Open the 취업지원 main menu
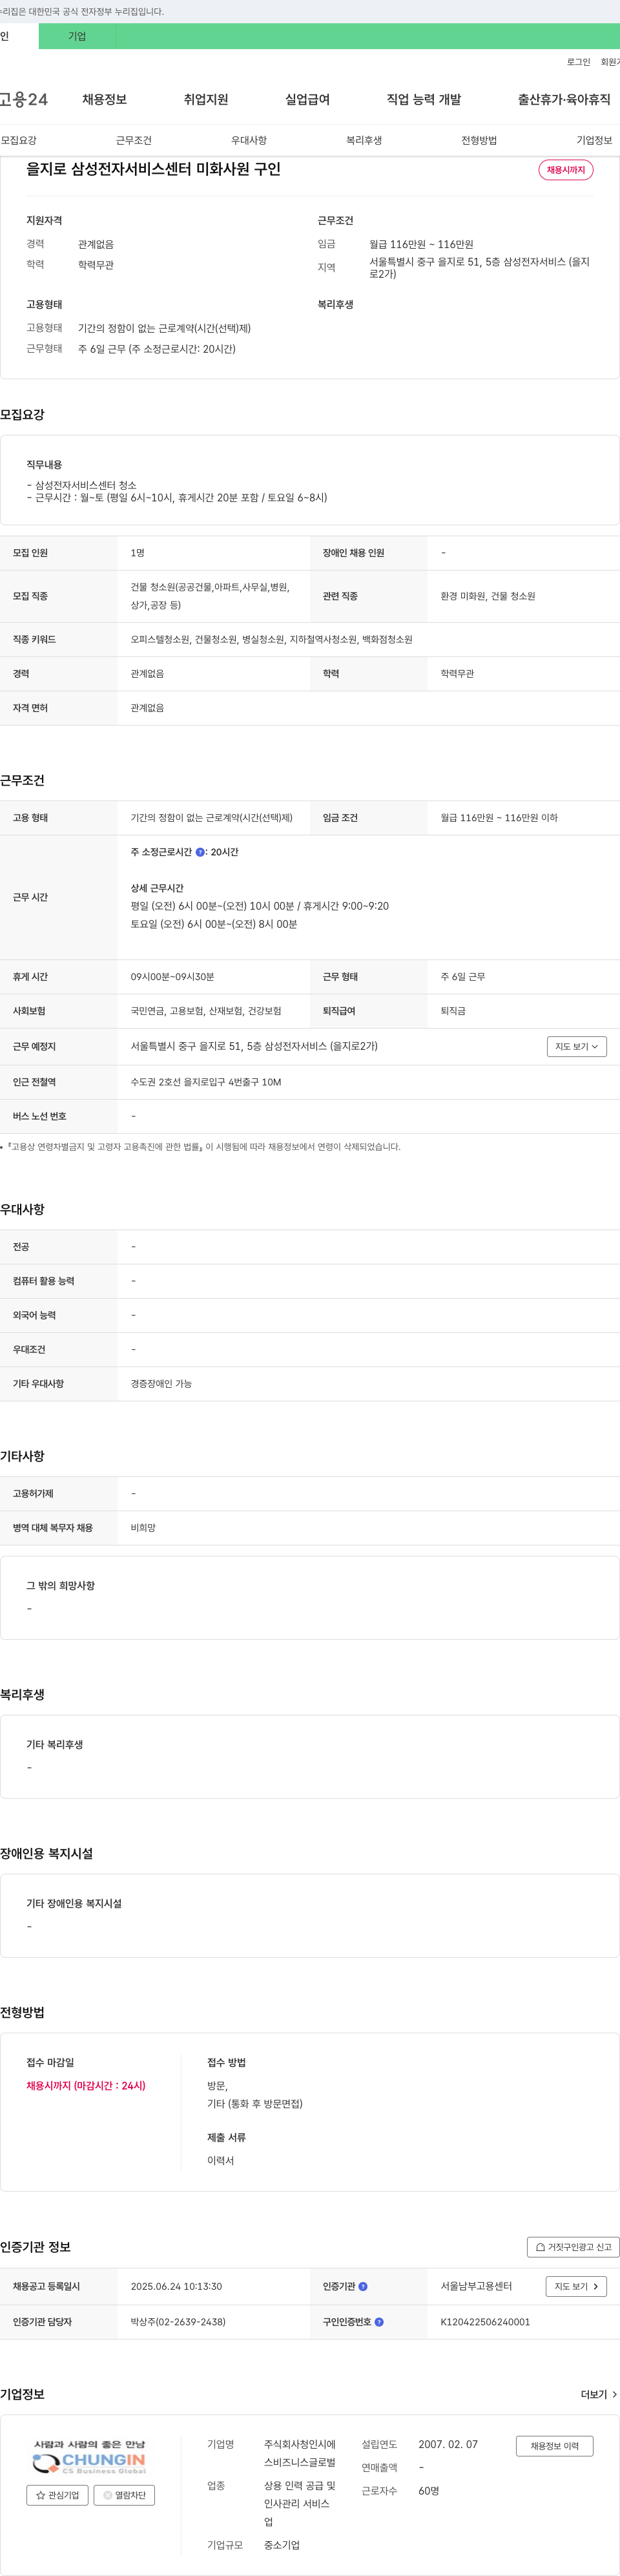Image resolution: width=620 pixels, height=2576 pixels. (x=206, y=99)
